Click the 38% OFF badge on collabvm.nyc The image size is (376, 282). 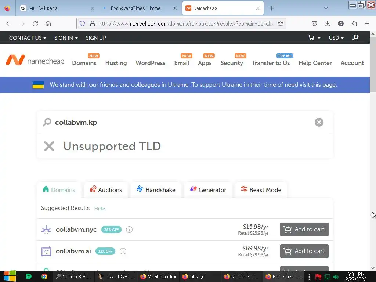(112, 229)
